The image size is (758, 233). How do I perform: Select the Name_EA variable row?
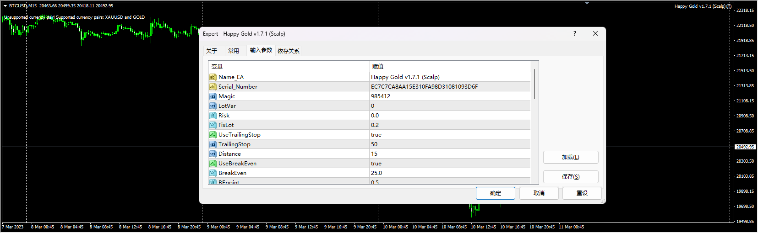tap(369, 77)
